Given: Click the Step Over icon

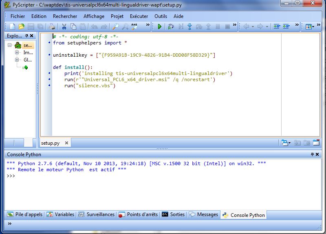Looking at the screenshot, I should (199, 26).
